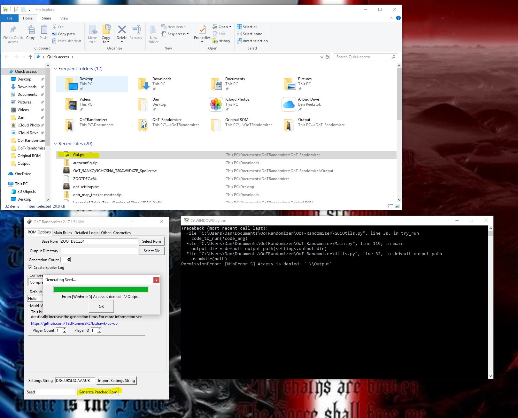
Task: Click the Pin to Quick access icon
Action: tap(12, 33)
